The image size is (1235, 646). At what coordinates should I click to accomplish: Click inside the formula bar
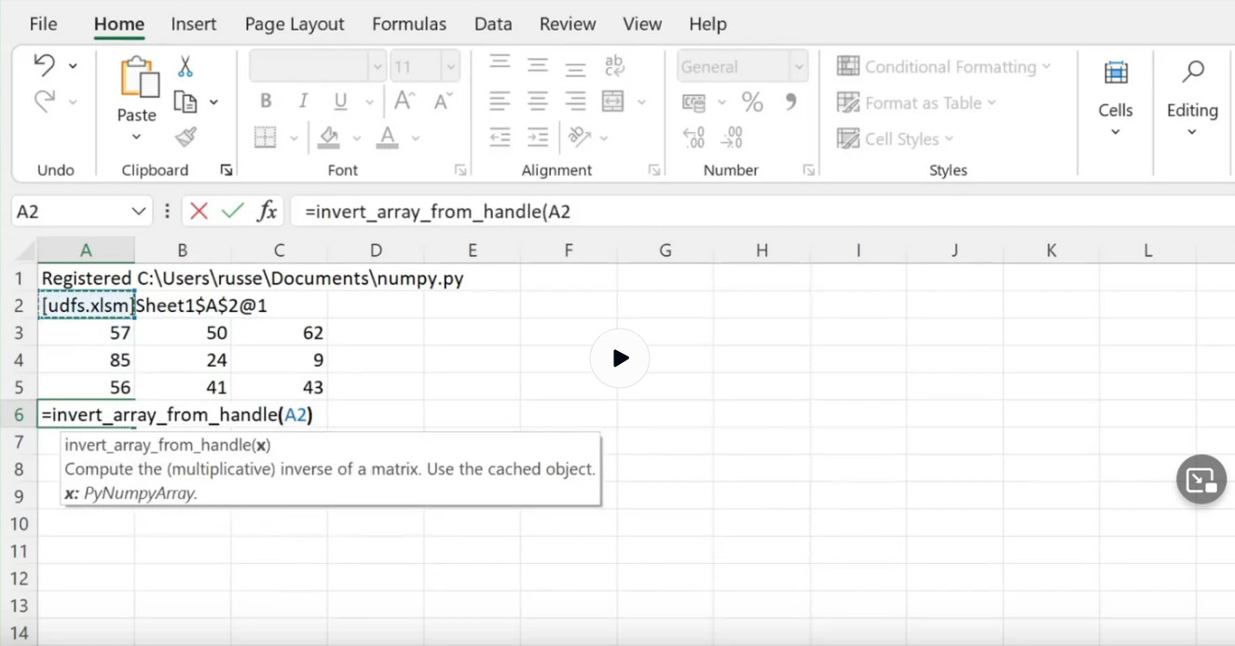pyautogui.click(x=762, y=211)
